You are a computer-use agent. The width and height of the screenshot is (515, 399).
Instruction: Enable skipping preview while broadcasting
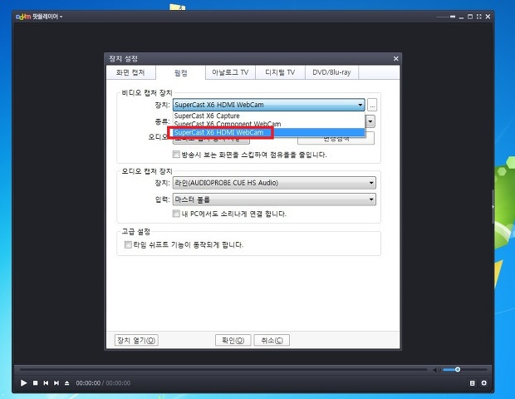176,154
